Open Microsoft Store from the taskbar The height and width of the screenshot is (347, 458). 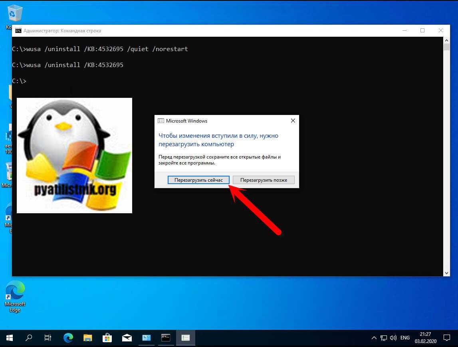click(x=107, y=338)
